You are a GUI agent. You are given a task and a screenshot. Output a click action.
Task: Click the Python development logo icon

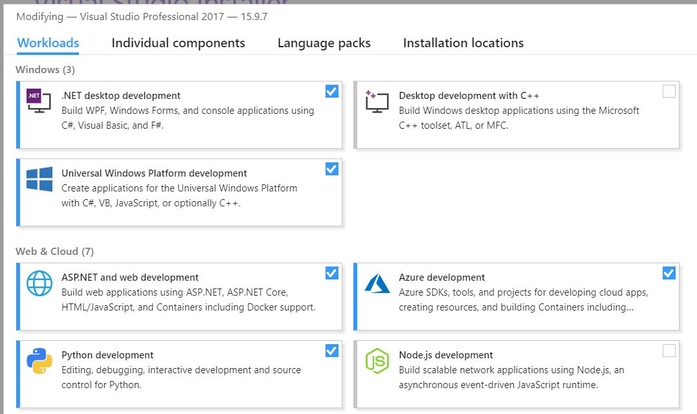point(39,361)
